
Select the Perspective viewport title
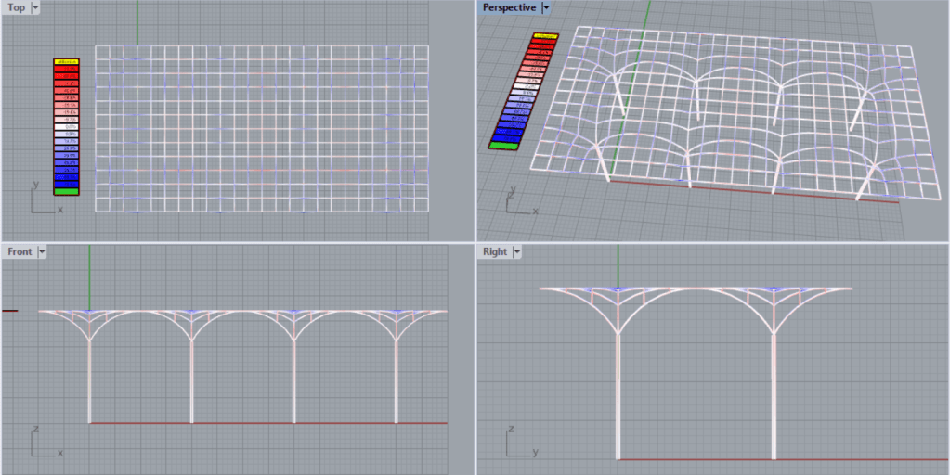(509, 7)
